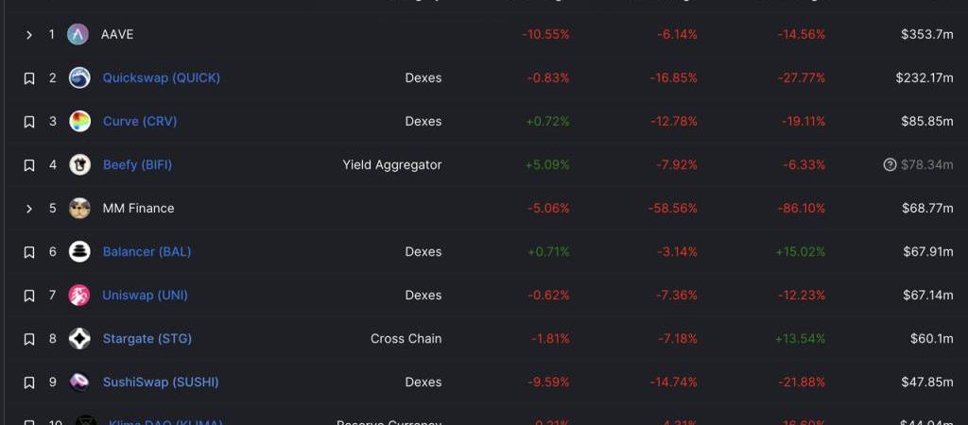Image resolution: width=968 pixels, height=425 pixels.
Task: Go to the Beefy (BIFI) page
Action: (x=137, y=165)
